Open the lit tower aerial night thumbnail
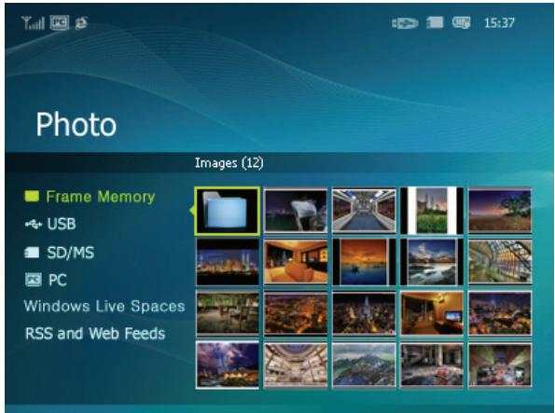This screenshot has height=413, width=555. 364,314
